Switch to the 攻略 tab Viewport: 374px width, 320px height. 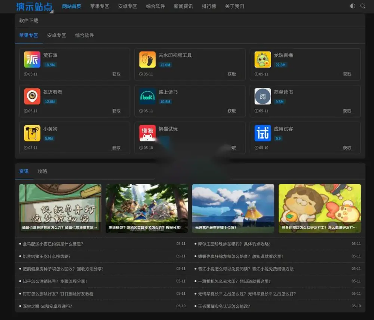tap(42, 172)
